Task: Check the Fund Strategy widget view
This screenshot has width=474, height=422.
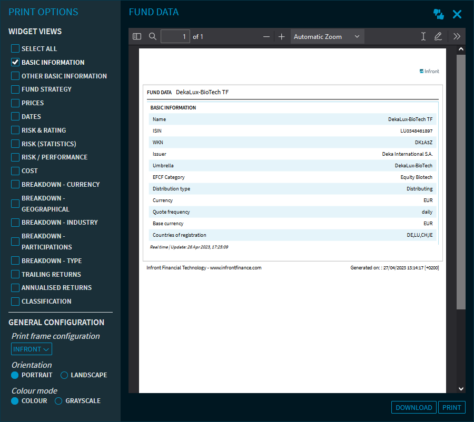Action: pos(15,89)
